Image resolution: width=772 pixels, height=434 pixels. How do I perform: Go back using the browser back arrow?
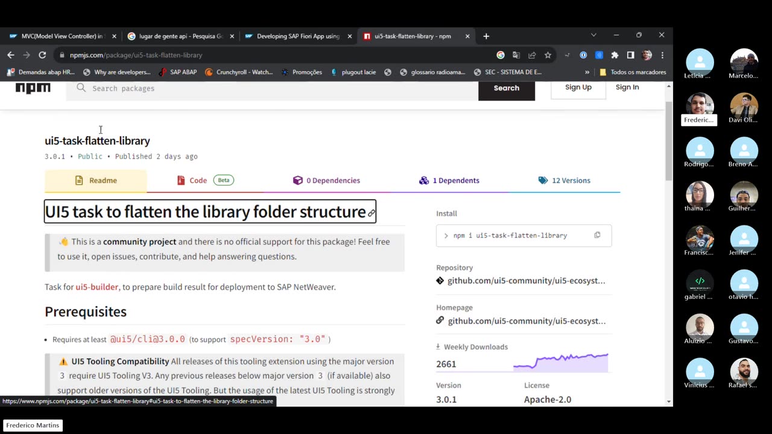[x=11, y=55]
